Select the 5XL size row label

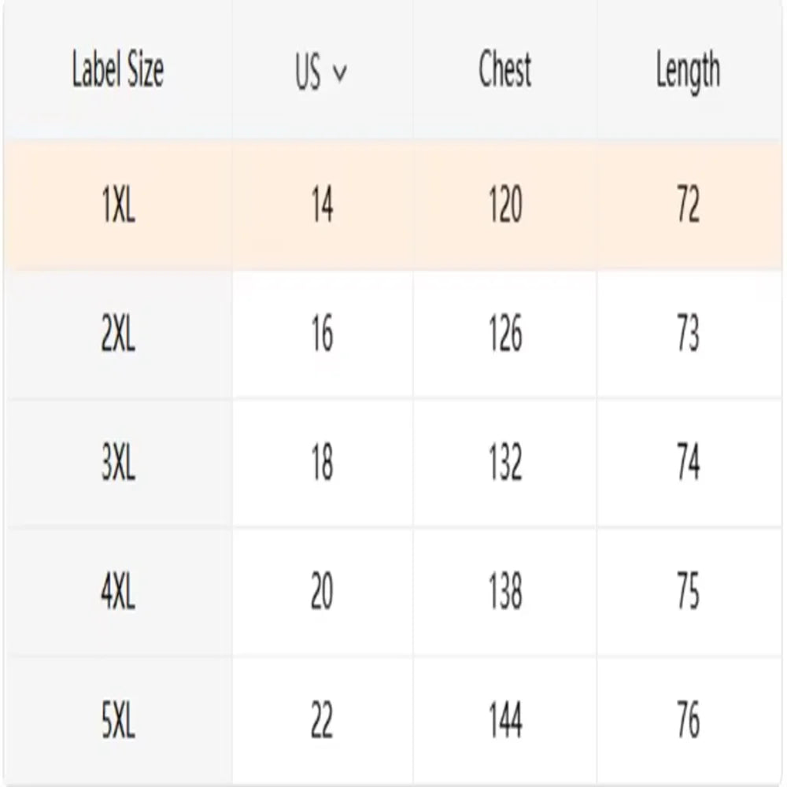(x=118, y=721)
